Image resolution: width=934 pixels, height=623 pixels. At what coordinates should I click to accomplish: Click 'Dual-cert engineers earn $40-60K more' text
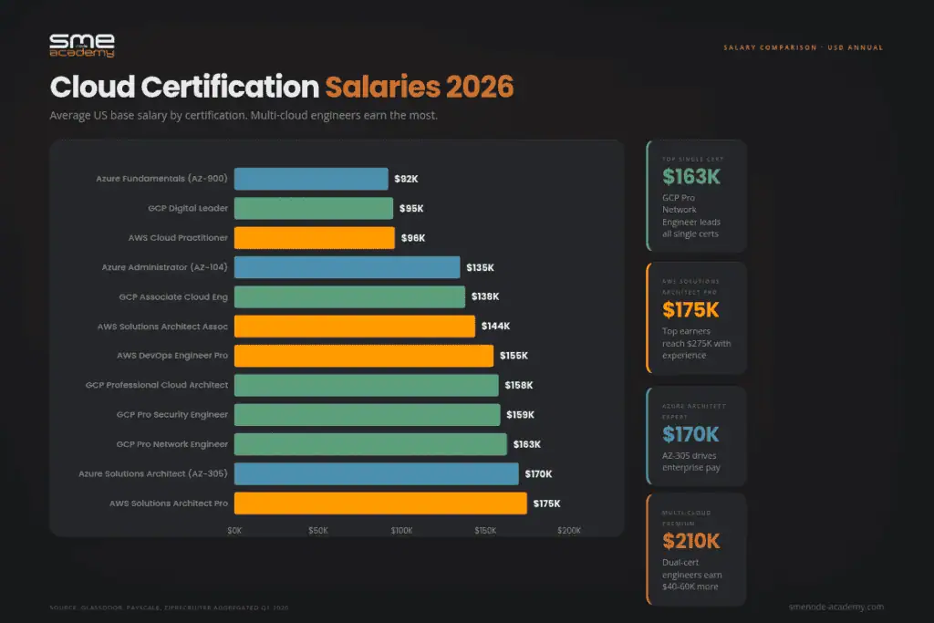(691, 574)
